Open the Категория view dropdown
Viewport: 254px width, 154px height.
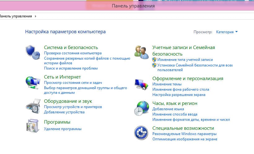pyautogui.click(x=227, y=32)
